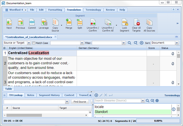Switch to the Formatting tab
This screenshot has height=126, width=183.
55,10
